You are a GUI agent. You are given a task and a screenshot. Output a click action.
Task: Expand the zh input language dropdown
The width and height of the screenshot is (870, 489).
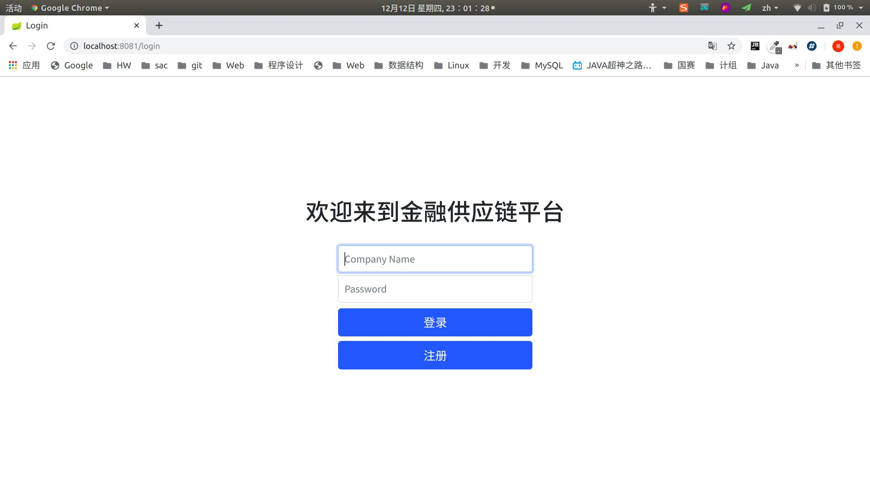click(769, 8)
